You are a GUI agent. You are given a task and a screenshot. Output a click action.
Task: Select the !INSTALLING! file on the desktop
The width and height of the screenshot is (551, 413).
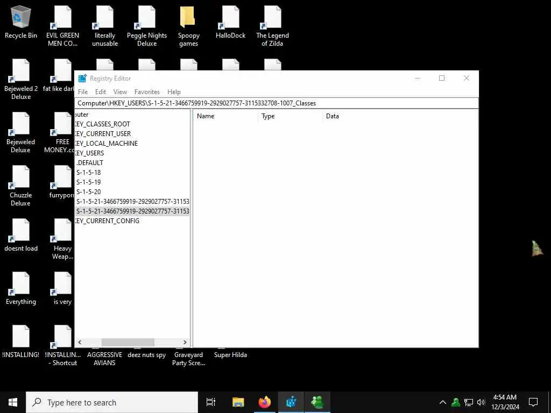click(21, 341)
